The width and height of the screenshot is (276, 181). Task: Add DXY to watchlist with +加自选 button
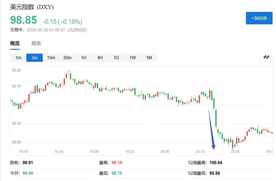point(259,18)
